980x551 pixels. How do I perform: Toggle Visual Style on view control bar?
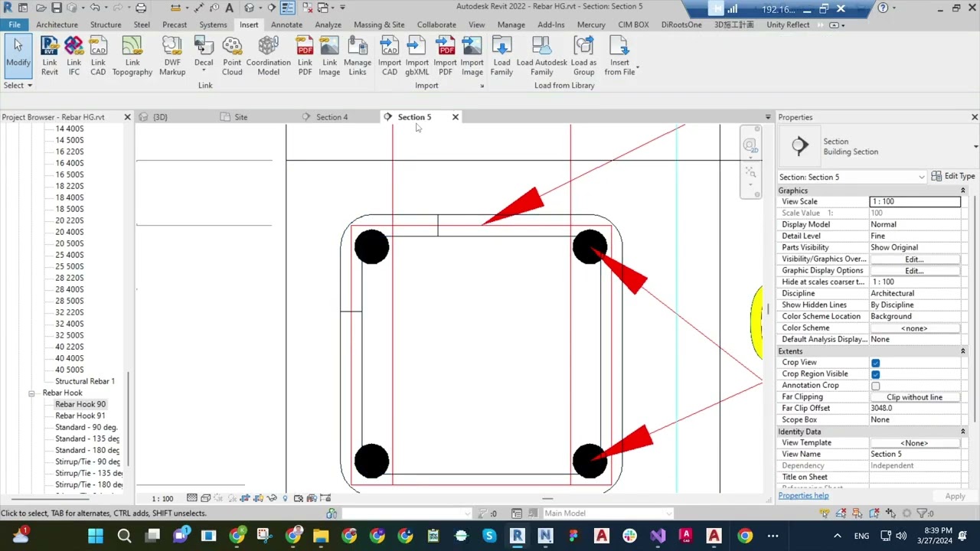(206, 498)
